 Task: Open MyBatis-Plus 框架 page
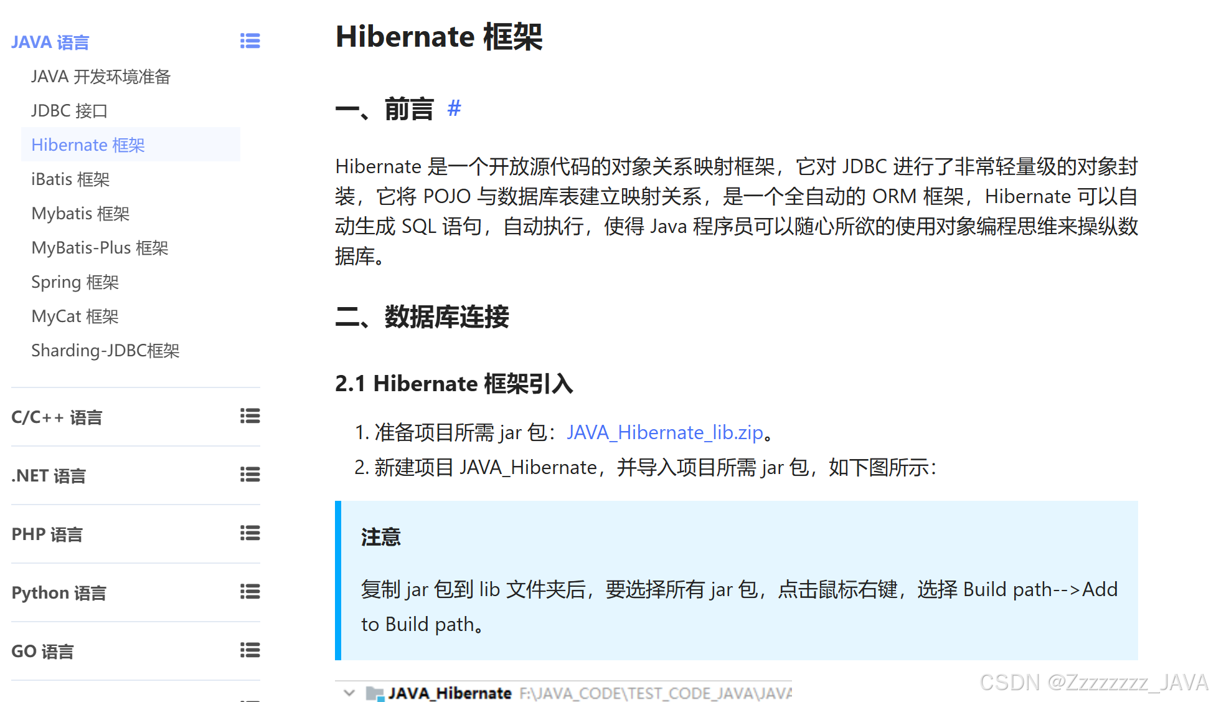pos(100,248)
